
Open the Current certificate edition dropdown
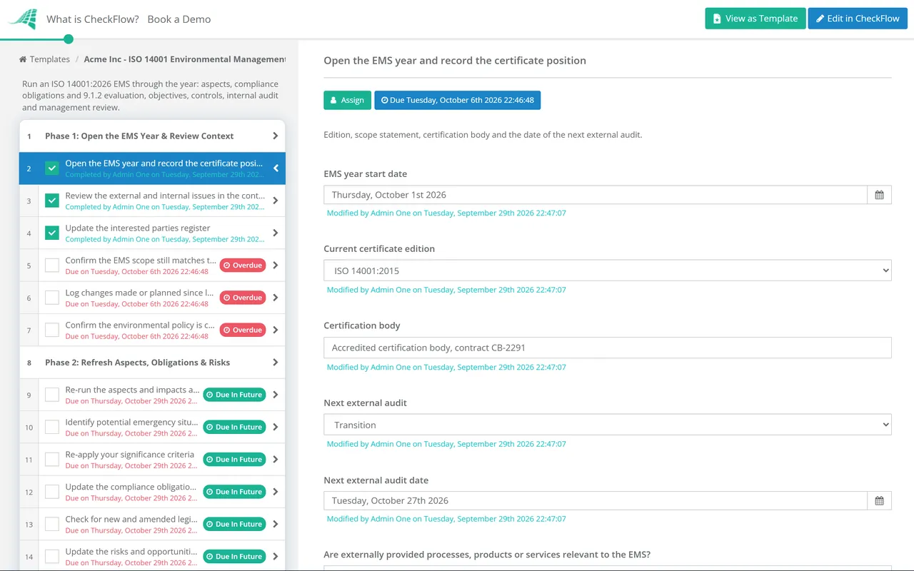click(x=608, y=271)
